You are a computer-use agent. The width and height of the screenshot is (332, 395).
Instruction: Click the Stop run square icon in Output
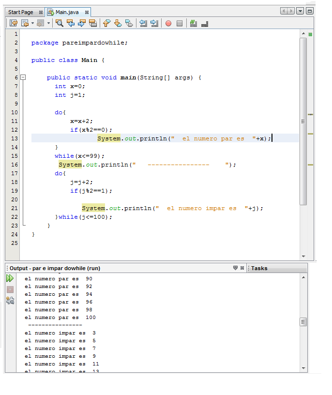click(10, 289)
